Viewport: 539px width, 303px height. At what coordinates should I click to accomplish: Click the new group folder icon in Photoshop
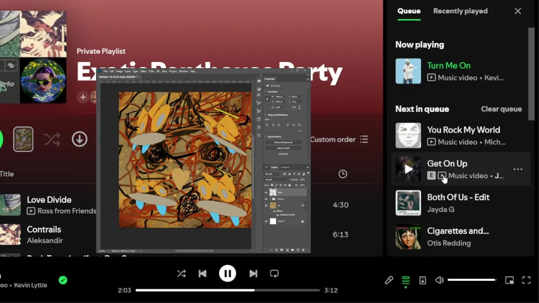(293, 250)
